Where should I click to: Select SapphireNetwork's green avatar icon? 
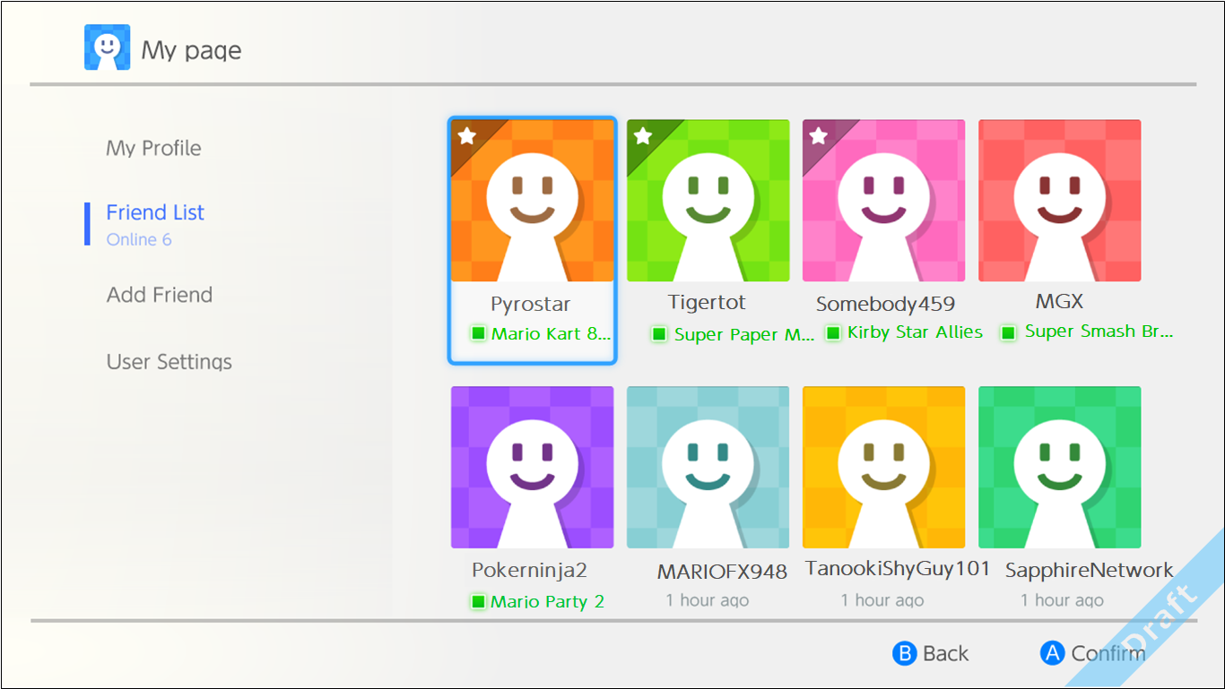coord(1059,466)
